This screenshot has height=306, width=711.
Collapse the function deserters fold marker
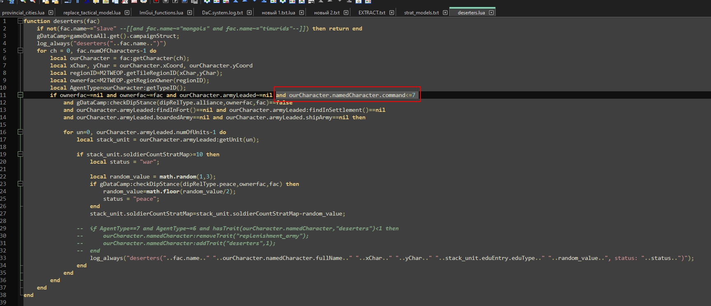click(20, 21)
